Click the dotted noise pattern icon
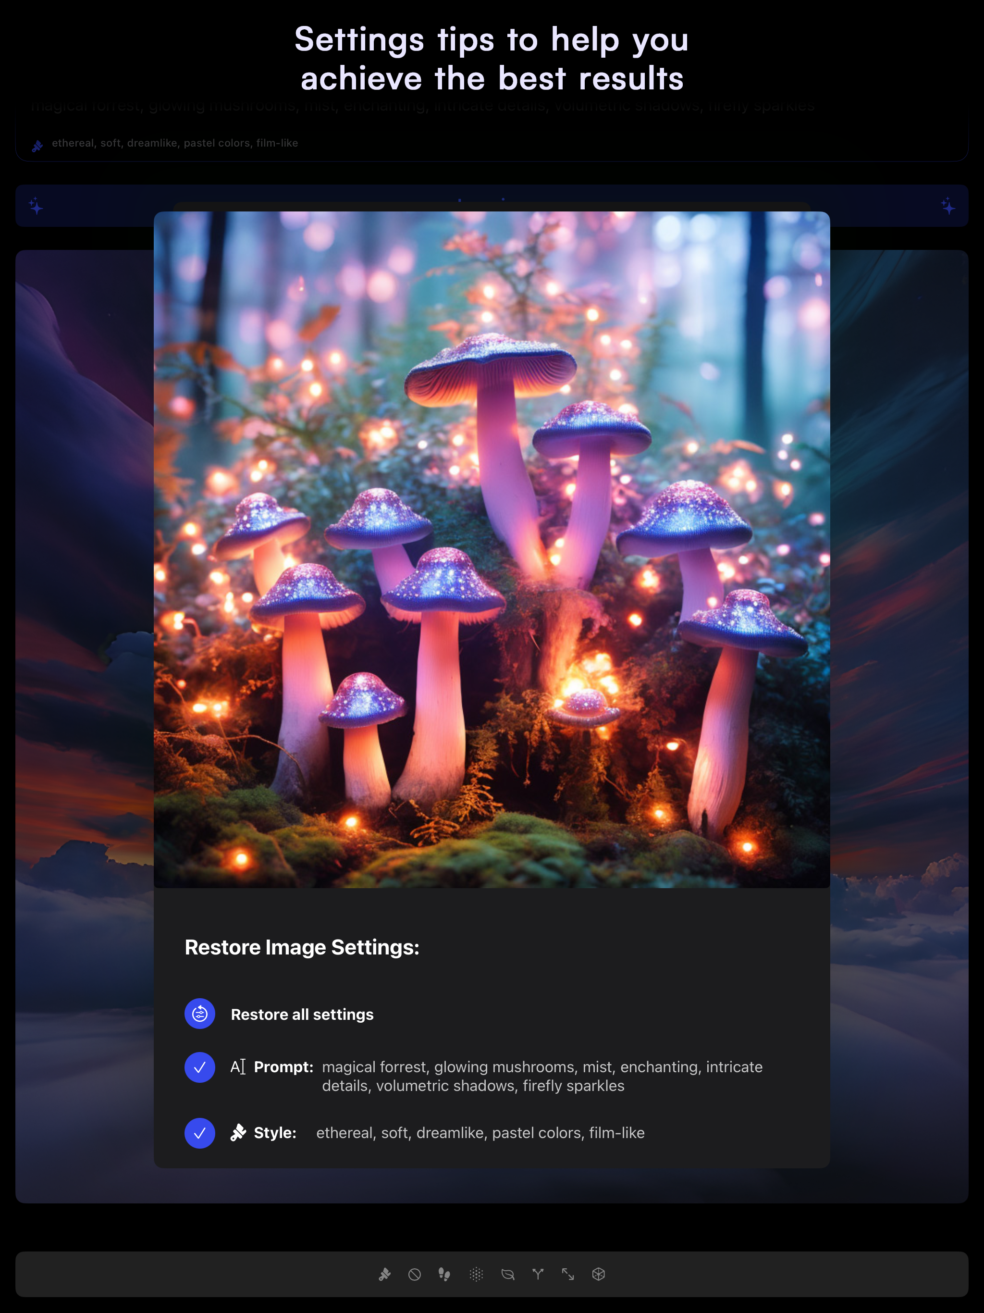This screenshot has width=984, height=1313. click(x=476, y=1275)
